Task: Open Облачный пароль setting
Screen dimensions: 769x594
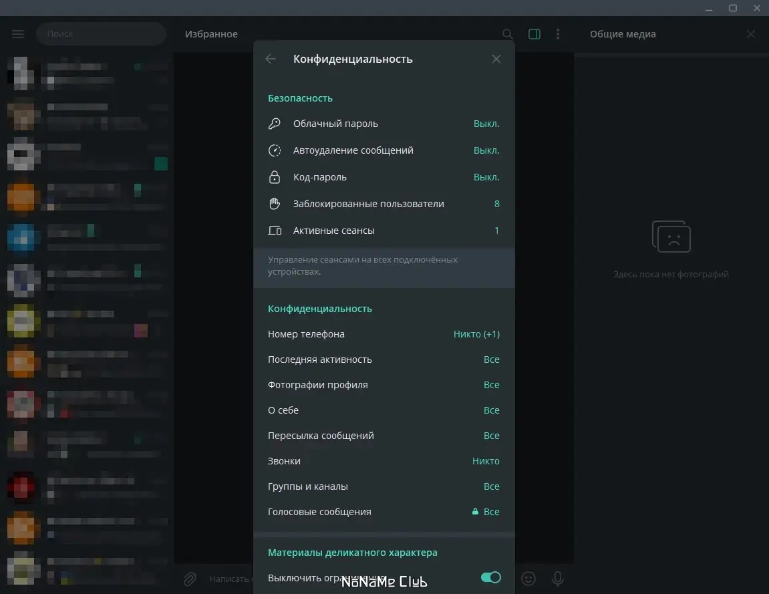Action: coord(383,124)
